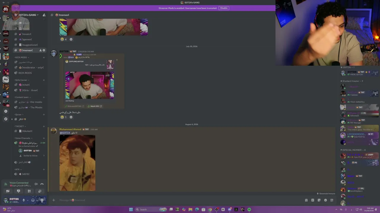Open GOTZA's GANG server dropdown
Screen dimensions: 380x213
pos(28,15)
